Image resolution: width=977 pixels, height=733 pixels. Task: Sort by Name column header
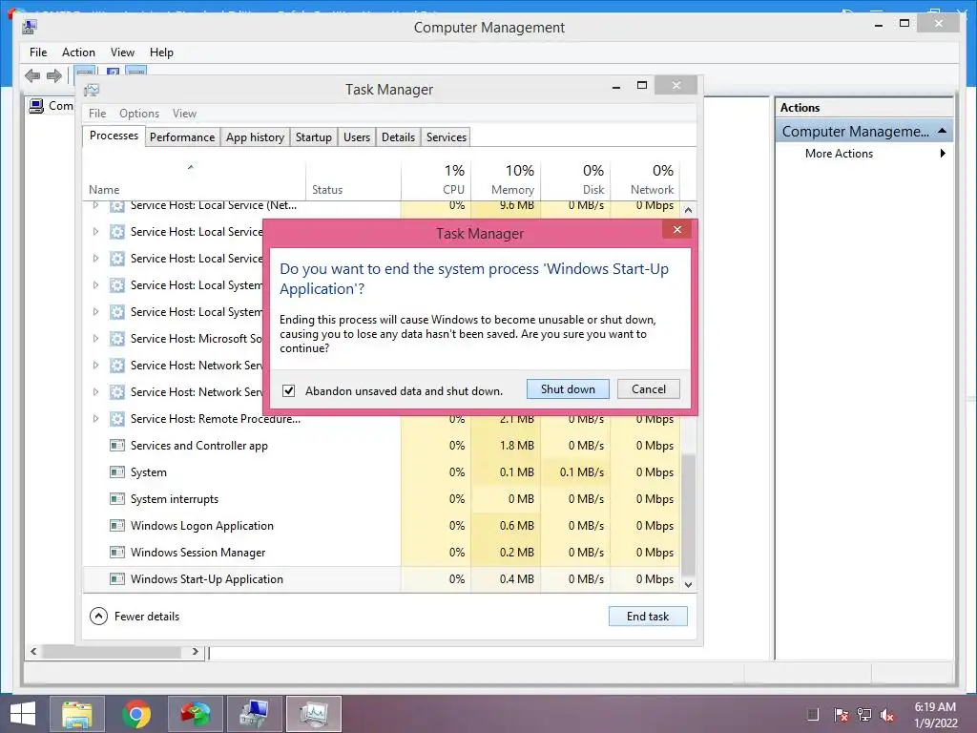pos(194,180)
